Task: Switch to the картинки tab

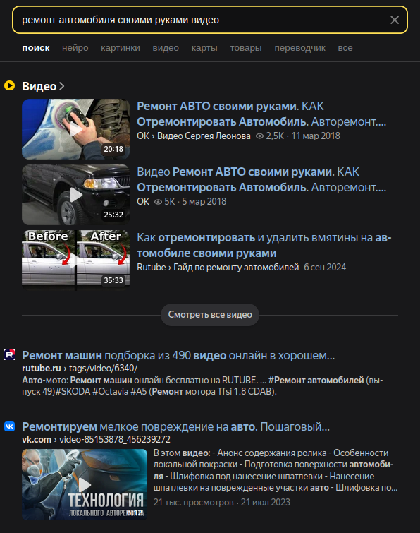Action: click(120, 48)
